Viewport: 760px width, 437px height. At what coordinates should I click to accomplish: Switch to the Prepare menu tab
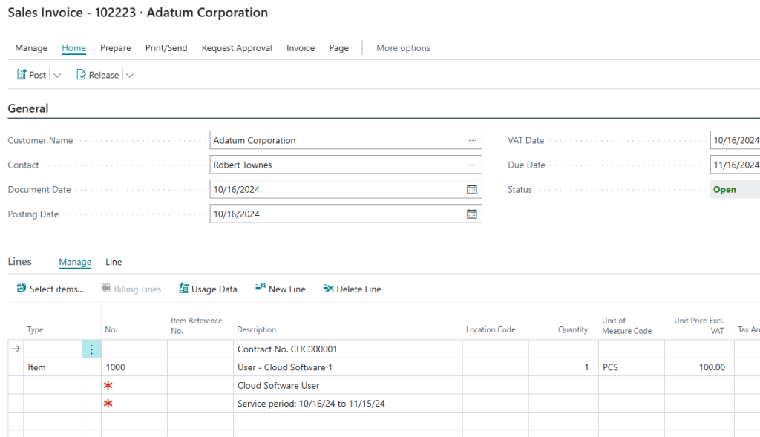[115, 48]
